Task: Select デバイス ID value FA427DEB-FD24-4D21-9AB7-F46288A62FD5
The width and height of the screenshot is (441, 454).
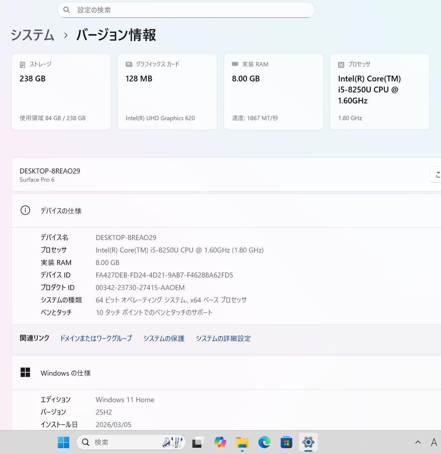Action: coord(164,275)
